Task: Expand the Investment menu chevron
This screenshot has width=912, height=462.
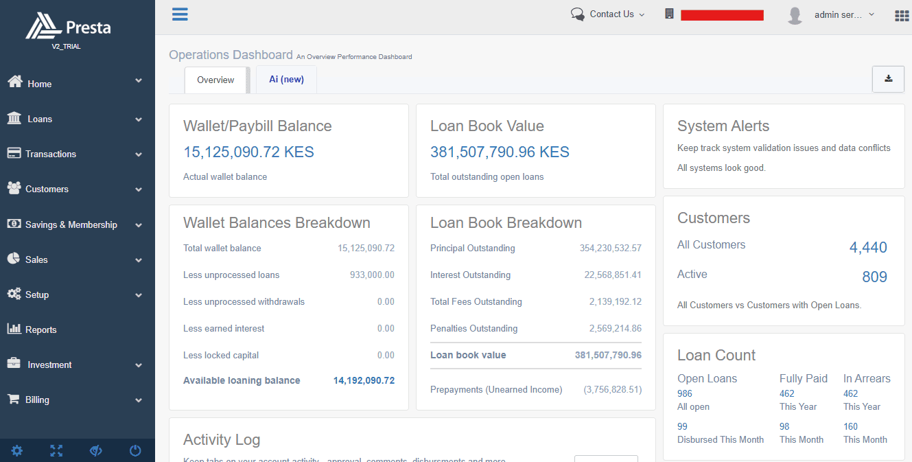Action: tap(139, 365)
